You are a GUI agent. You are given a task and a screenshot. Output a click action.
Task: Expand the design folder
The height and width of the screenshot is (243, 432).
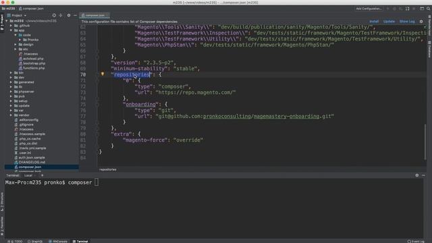[x=16, y=45]
